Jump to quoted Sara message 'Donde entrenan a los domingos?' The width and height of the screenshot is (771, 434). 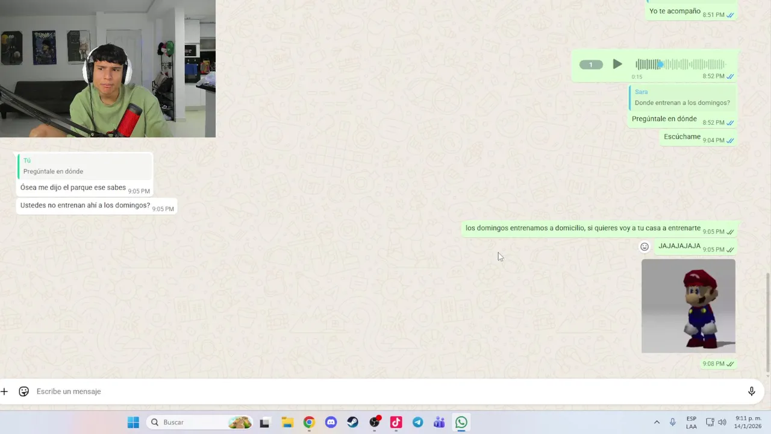pyautogui.click(x=682, y=98)
